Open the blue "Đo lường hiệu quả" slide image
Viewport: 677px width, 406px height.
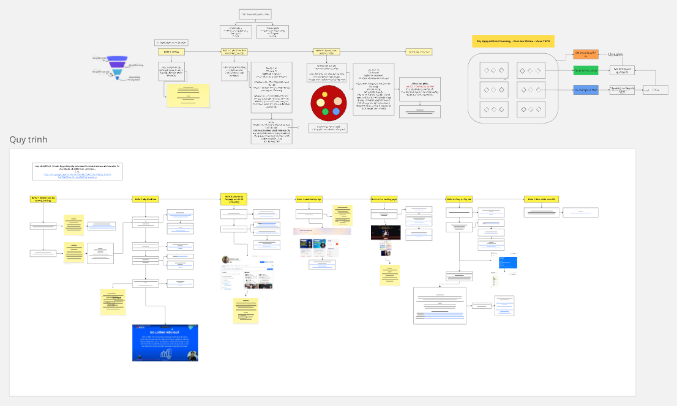165,342
